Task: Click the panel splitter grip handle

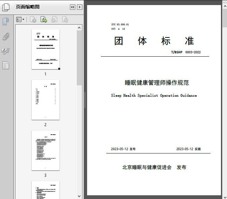Action: point(85,100)
